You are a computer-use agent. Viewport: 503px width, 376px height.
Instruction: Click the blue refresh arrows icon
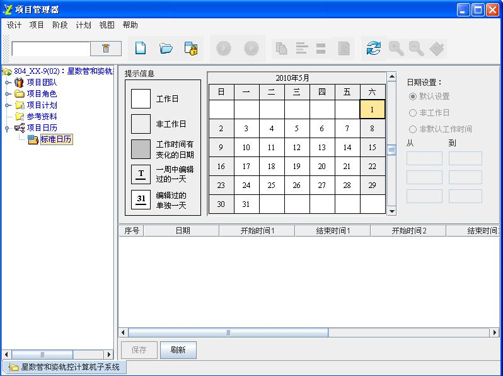coord(374,48)
